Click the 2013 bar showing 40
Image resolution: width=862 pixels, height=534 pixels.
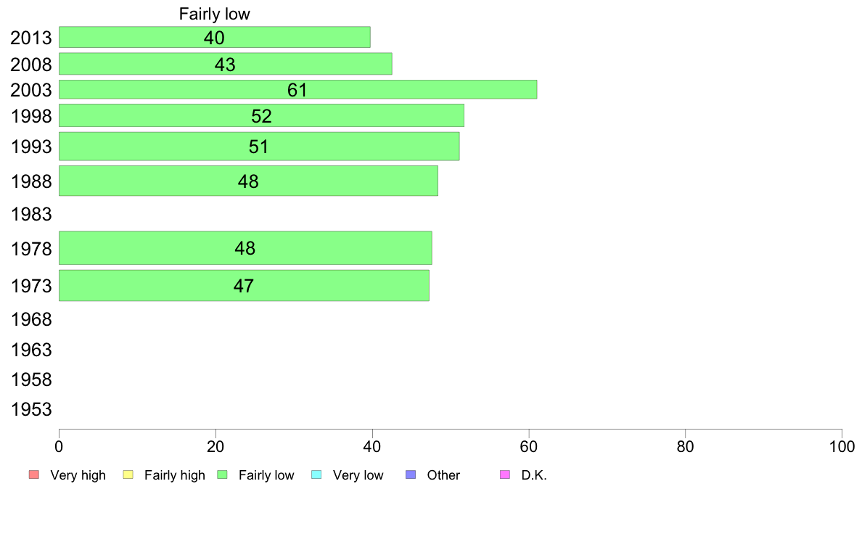pyautogui.click(x=214, y=37)
